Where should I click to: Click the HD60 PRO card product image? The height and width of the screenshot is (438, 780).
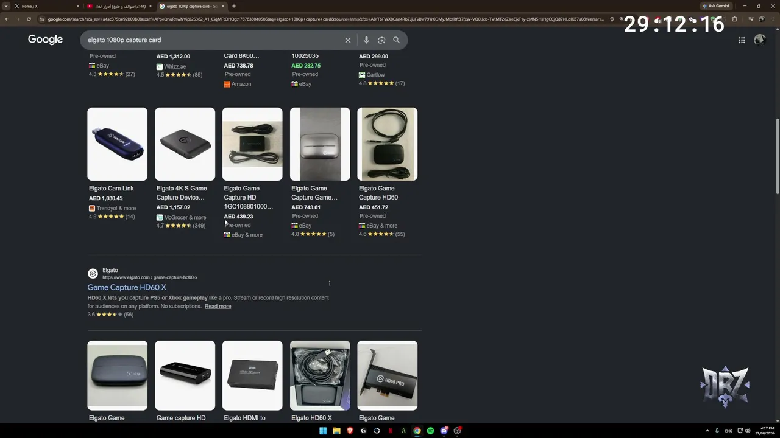(x=388, y=375)
